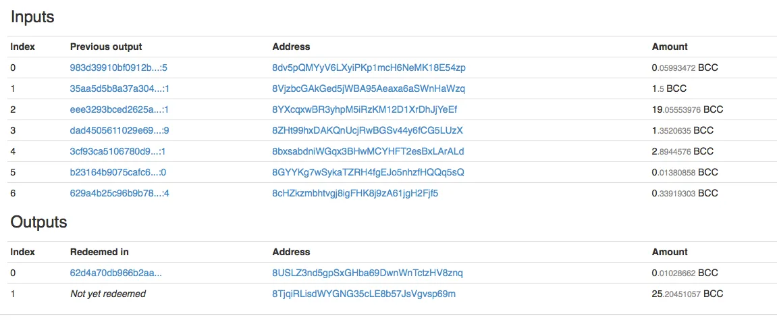This screenshot has height=320, width=777.
Task: View output address 8TjqiRLisdWYGNG35cLE8b57JsVgvsp69m
Action: pyautogui.click(x=365, y=294)
